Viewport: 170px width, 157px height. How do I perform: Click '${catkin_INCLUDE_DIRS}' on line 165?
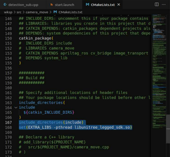click(x=49, y=112)
